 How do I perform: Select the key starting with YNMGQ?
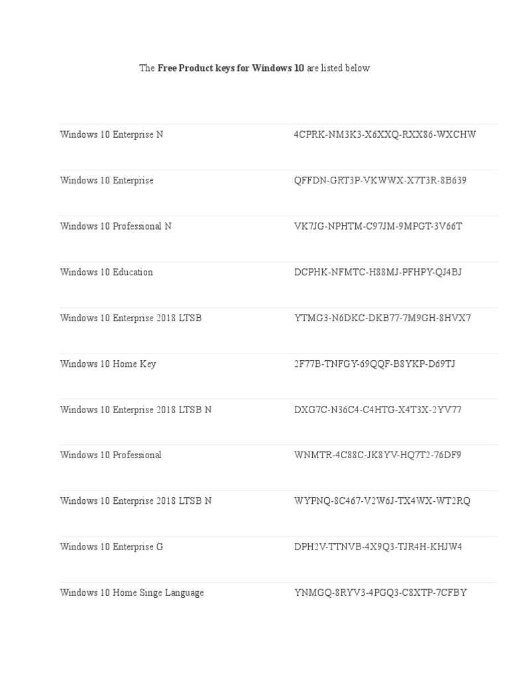click(x=380, y=593)
